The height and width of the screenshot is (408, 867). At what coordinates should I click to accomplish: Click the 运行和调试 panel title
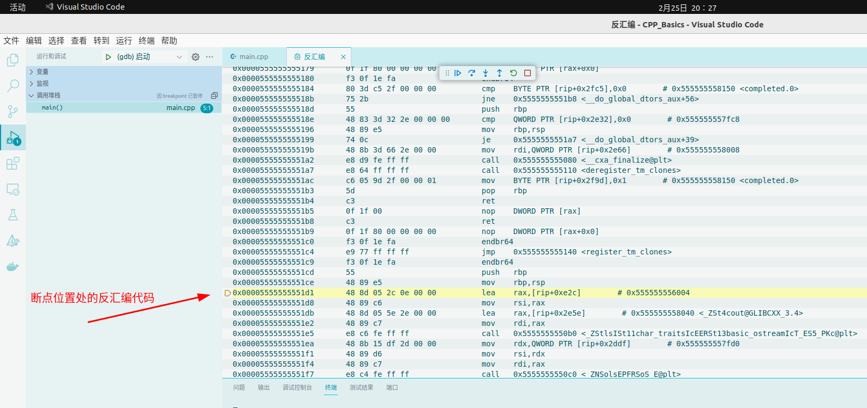point(52,57)
